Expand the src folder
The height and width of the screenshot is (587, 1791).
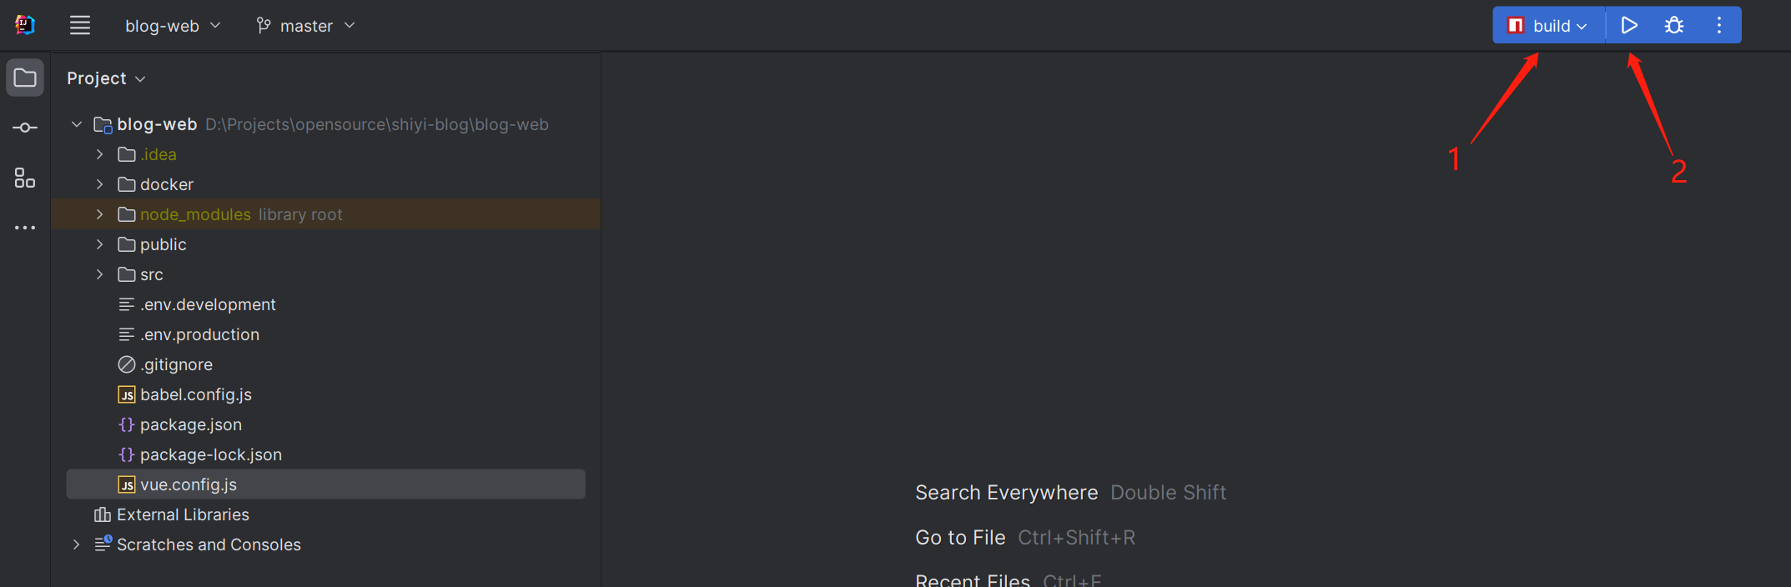[x=100, y=274]
